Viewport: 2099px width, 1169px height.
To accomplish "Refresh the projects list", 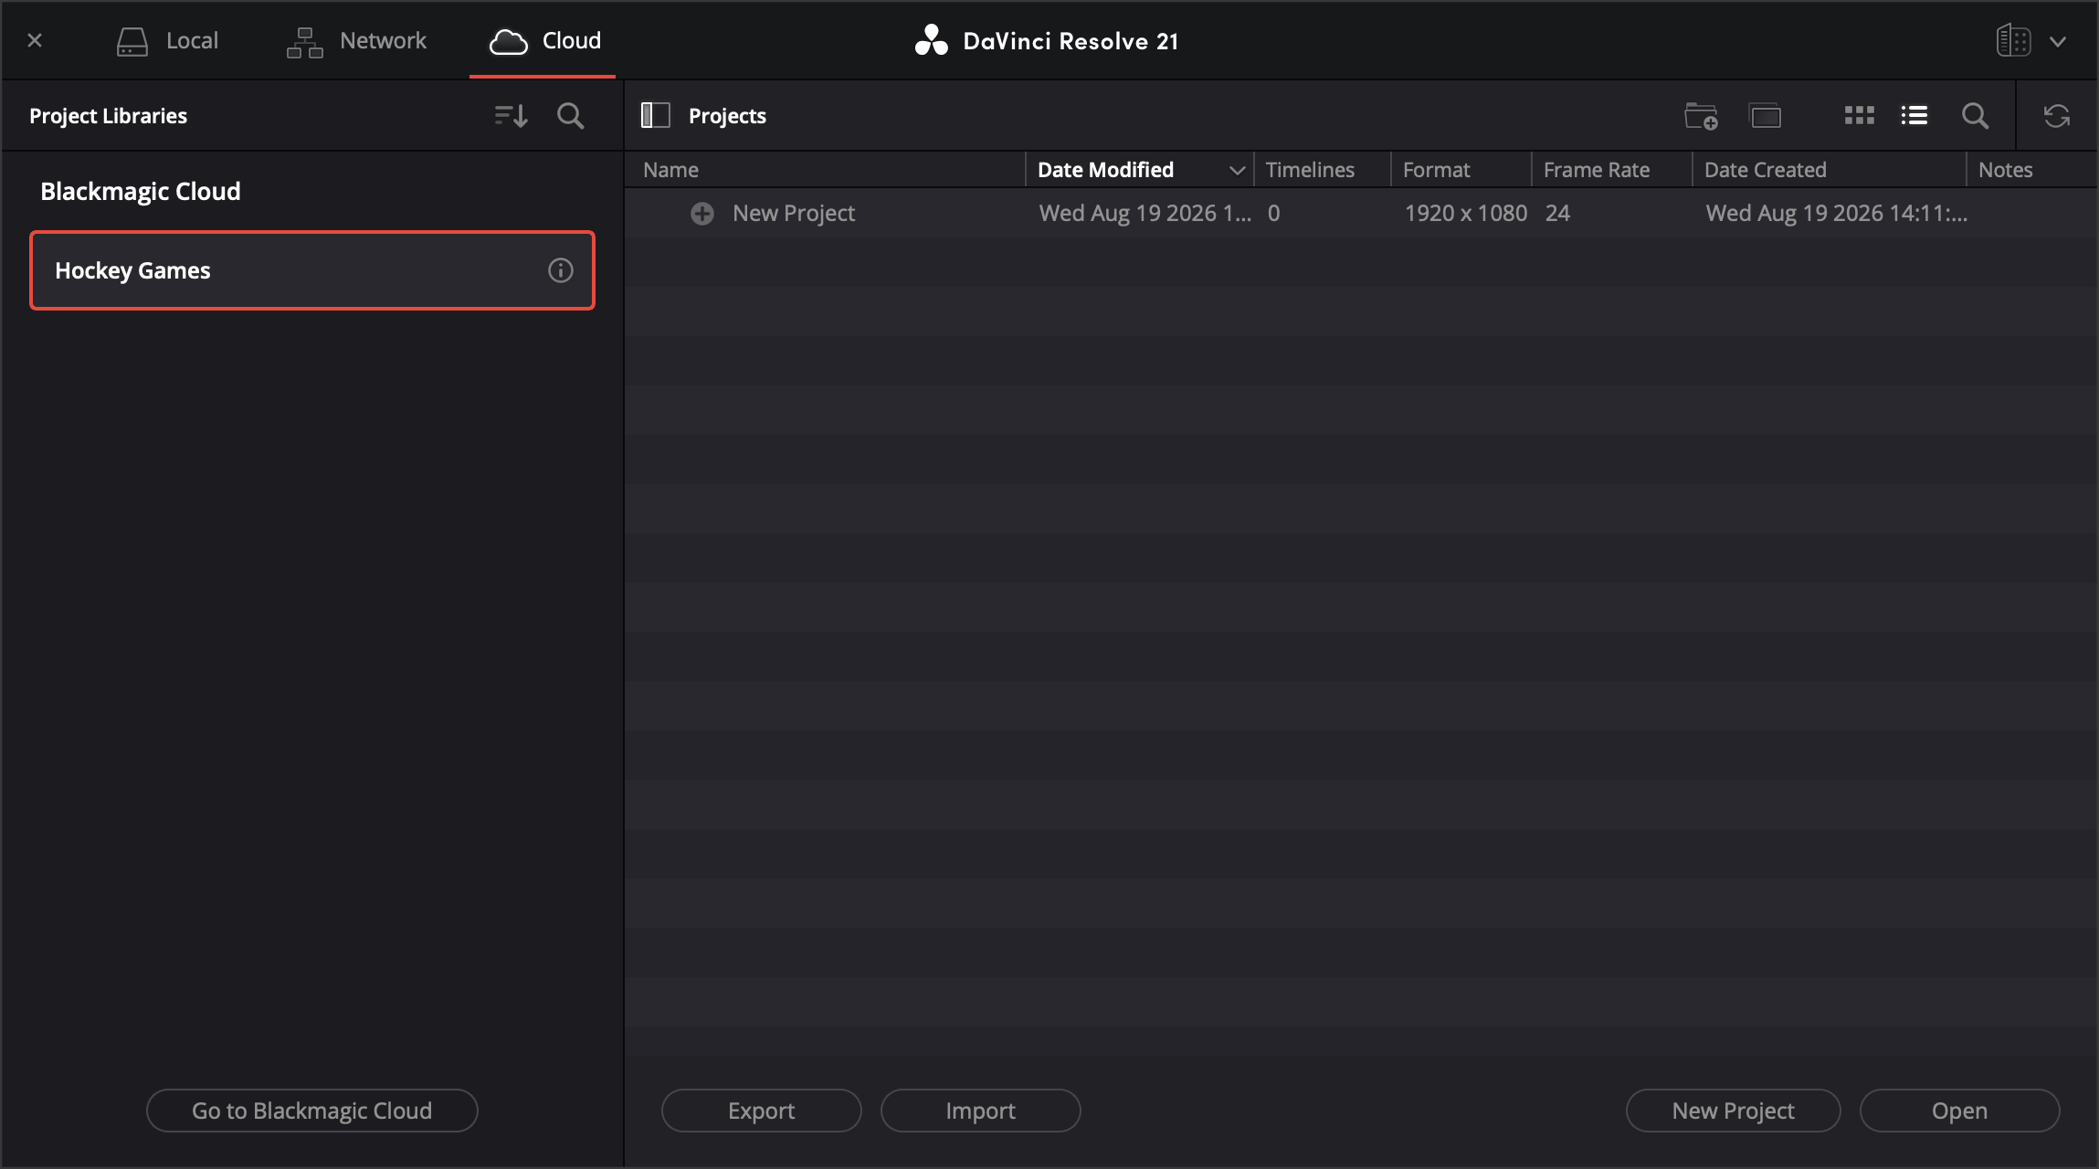I will (2057, 116).
